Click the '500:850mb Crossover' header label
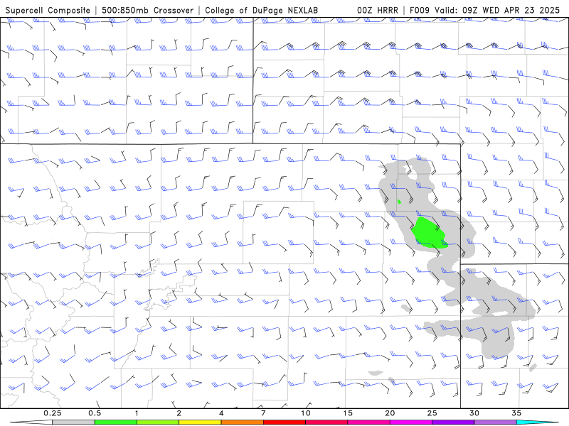Image resolution: width=569 pixels, height=426 pixels. coord(148,10)
